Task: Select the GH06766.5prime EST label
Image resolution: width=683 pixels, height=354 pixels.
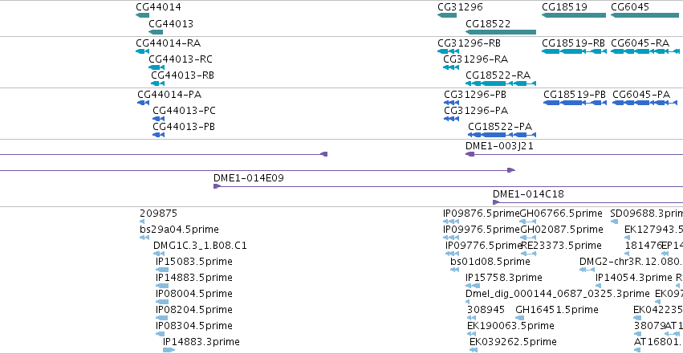Action: click(x=561, y=214)
